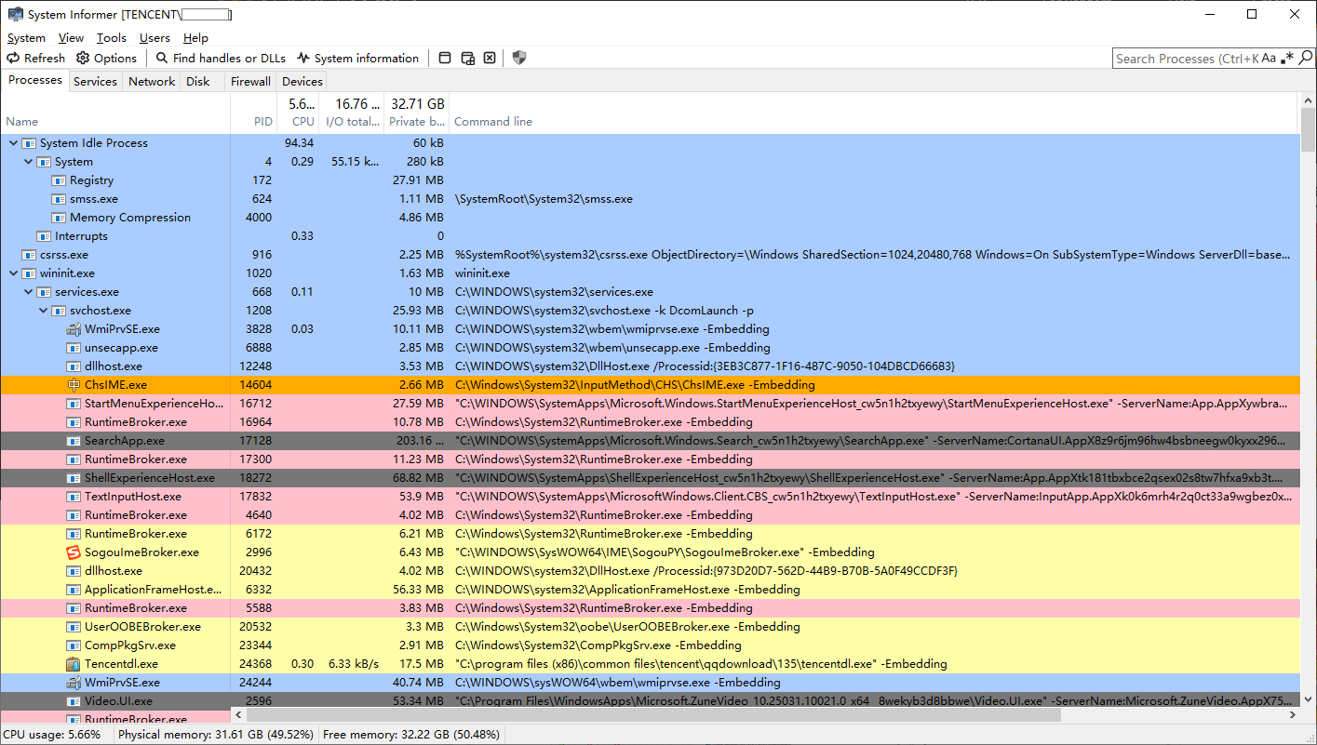The height and width of the screenshot is (745, 1317).
Task: Open the Users menu
Action: [155, 38]
